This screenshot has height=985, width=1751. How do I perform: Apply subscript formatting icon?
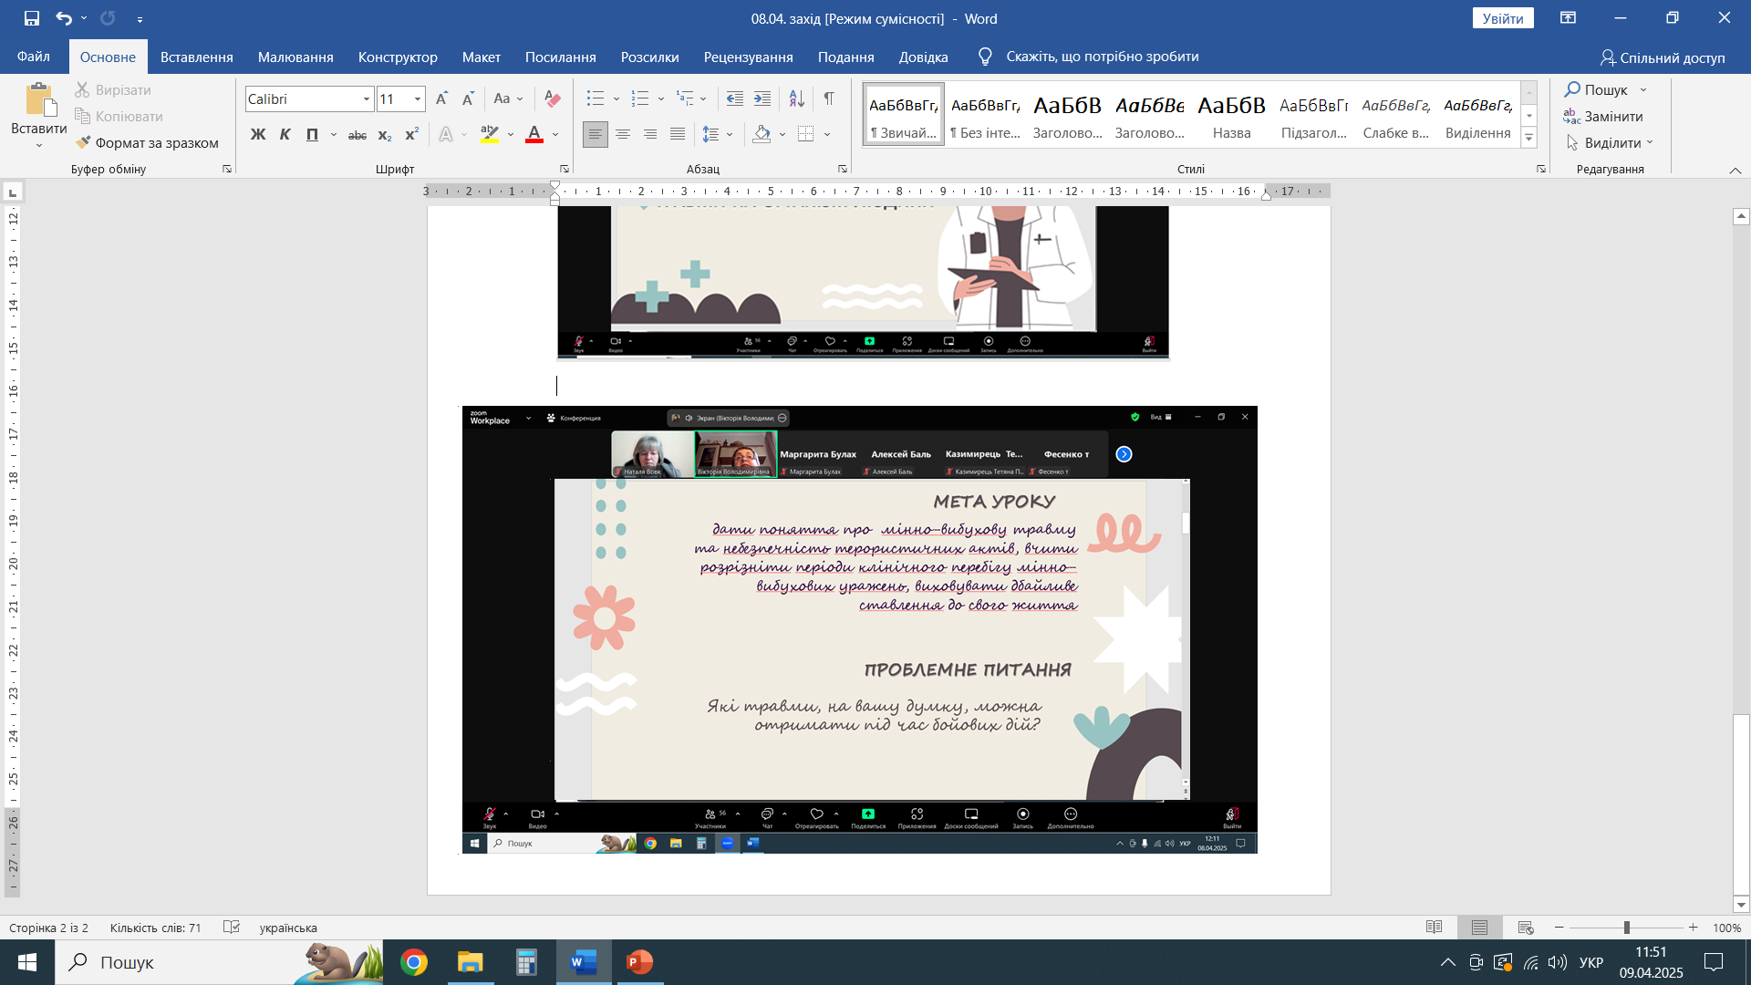point(384,135)
